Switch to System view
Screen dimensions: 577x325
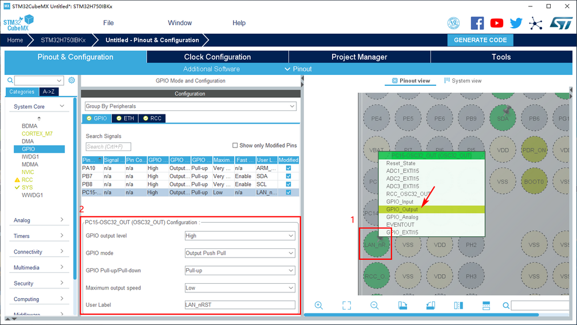463,81
